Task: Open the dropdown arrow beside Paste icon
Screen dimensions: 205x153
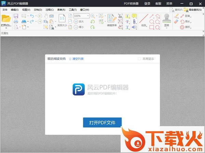Action: pos(55,21)
